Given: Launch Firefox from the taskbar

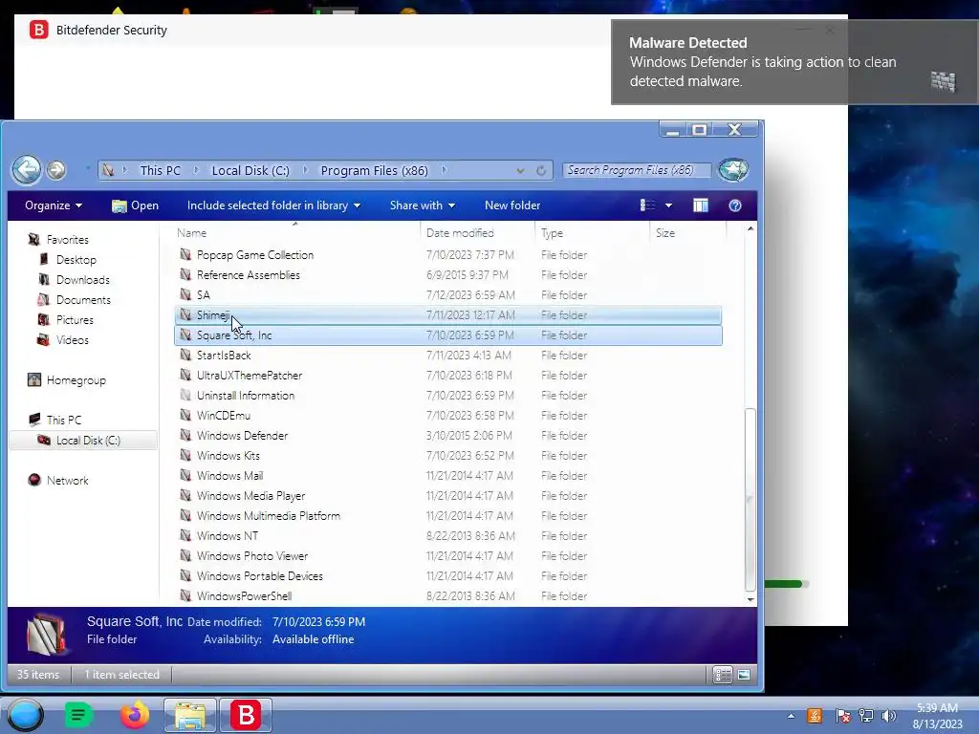Looking at the screenshot, I should pos(135,715).
